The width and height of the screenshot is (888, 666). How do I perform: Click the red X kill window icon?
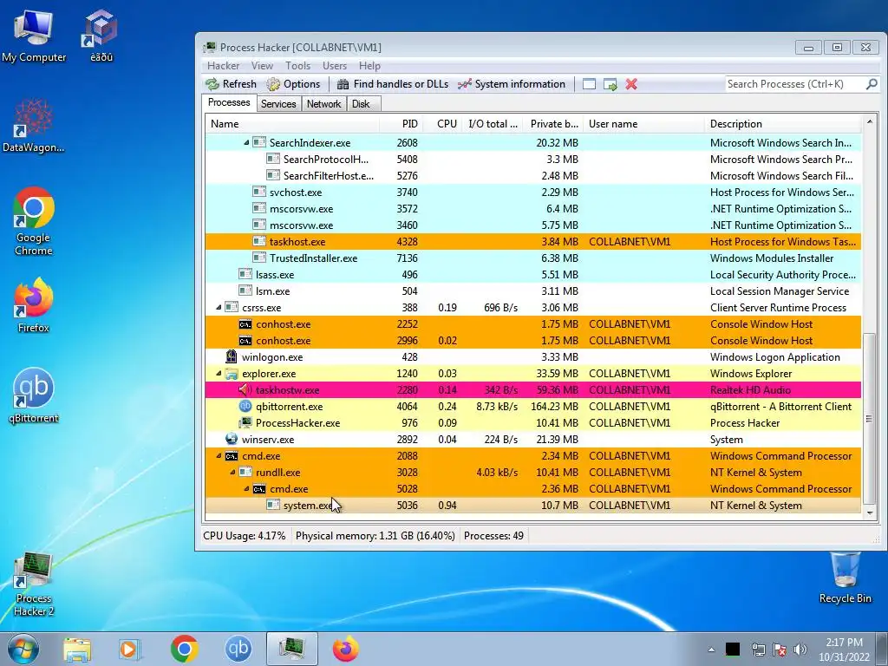point(631,84)
